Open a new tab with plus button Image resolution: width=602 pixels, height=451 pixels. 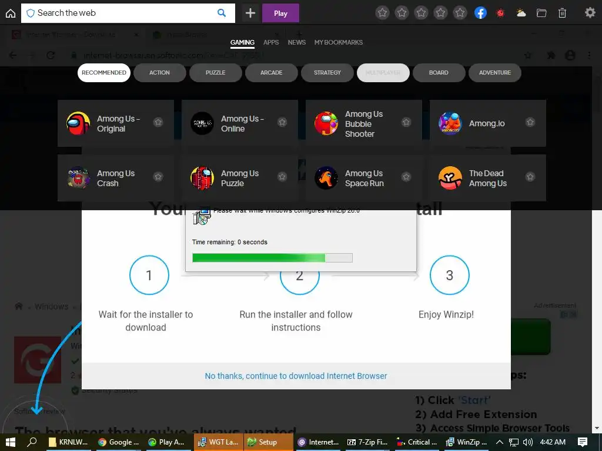(x=250, y=13)
